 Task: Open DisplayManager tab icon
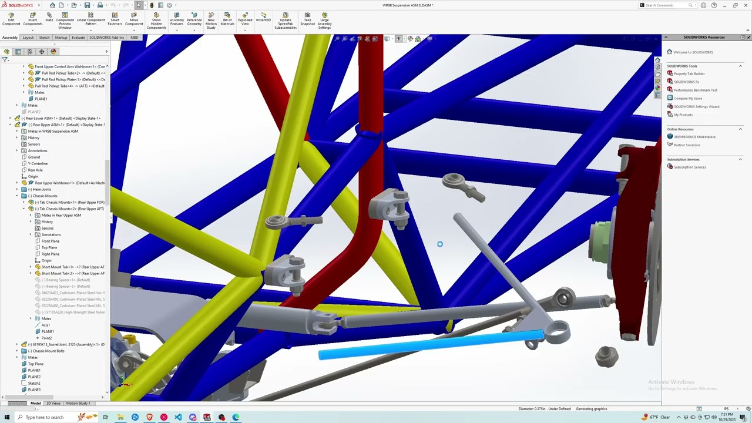click(x=53, y=52)
